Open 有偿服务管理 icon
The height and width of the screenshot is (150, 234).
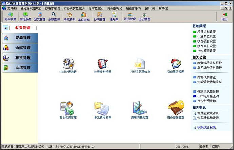(176, 64)
